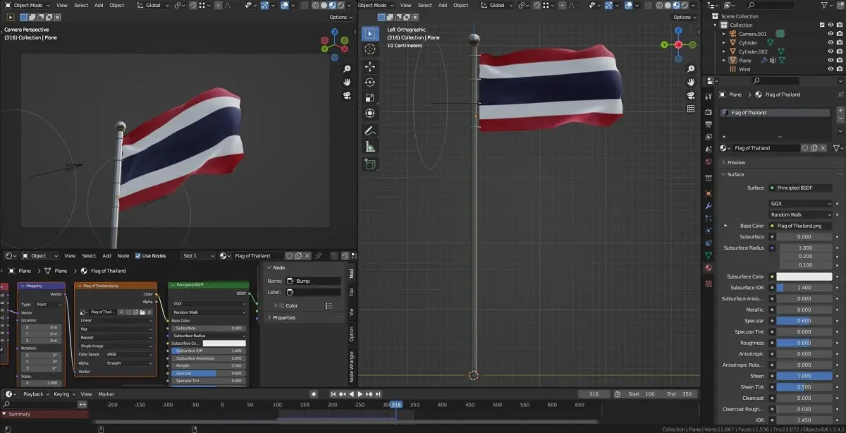
Task: Switch to the Node Wrangle sidebar tab
Action: 352,366
